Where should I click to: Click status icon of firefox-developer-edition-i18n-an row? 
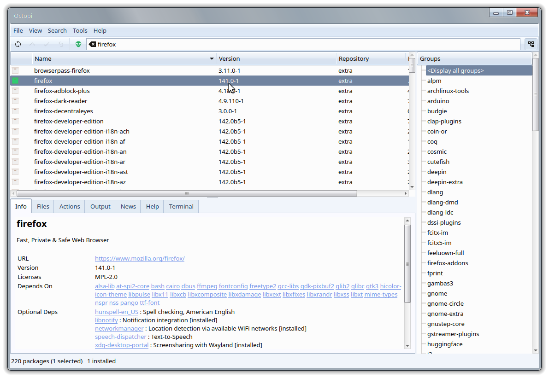(15, 151)
